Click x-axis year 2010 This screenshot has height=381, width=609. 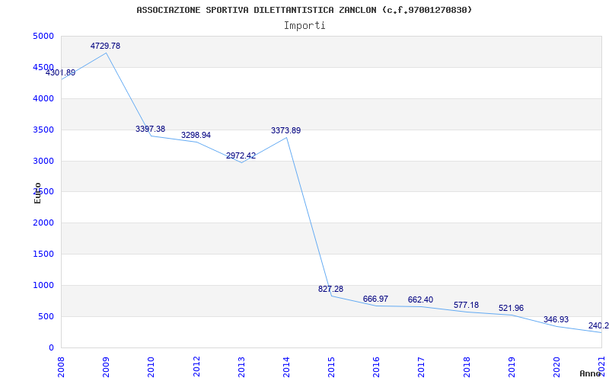point(151,368)
